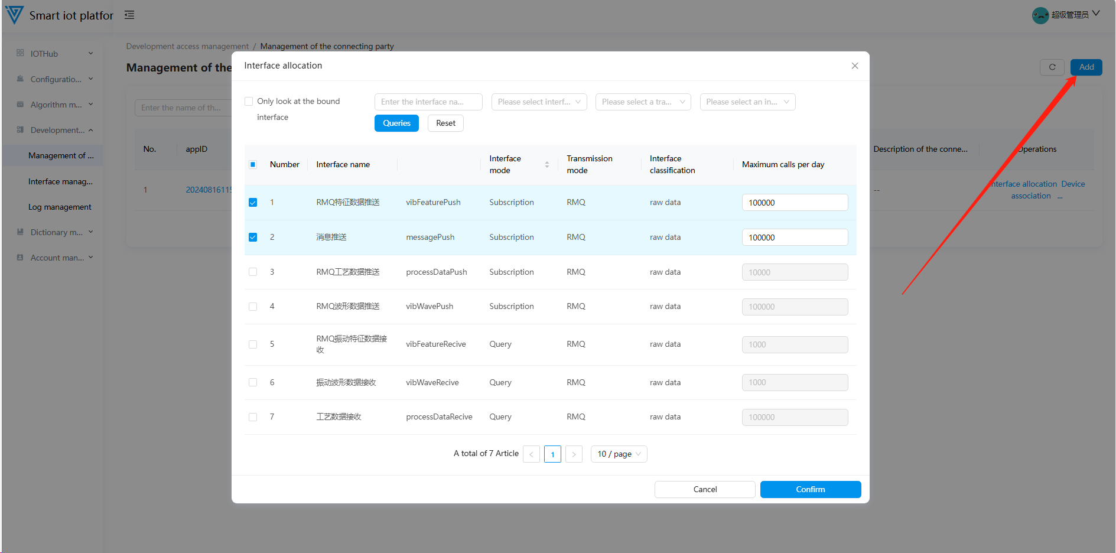Expand the Dictionary management sidebar menu
The image size is (1116, 553).
(56, 233)
